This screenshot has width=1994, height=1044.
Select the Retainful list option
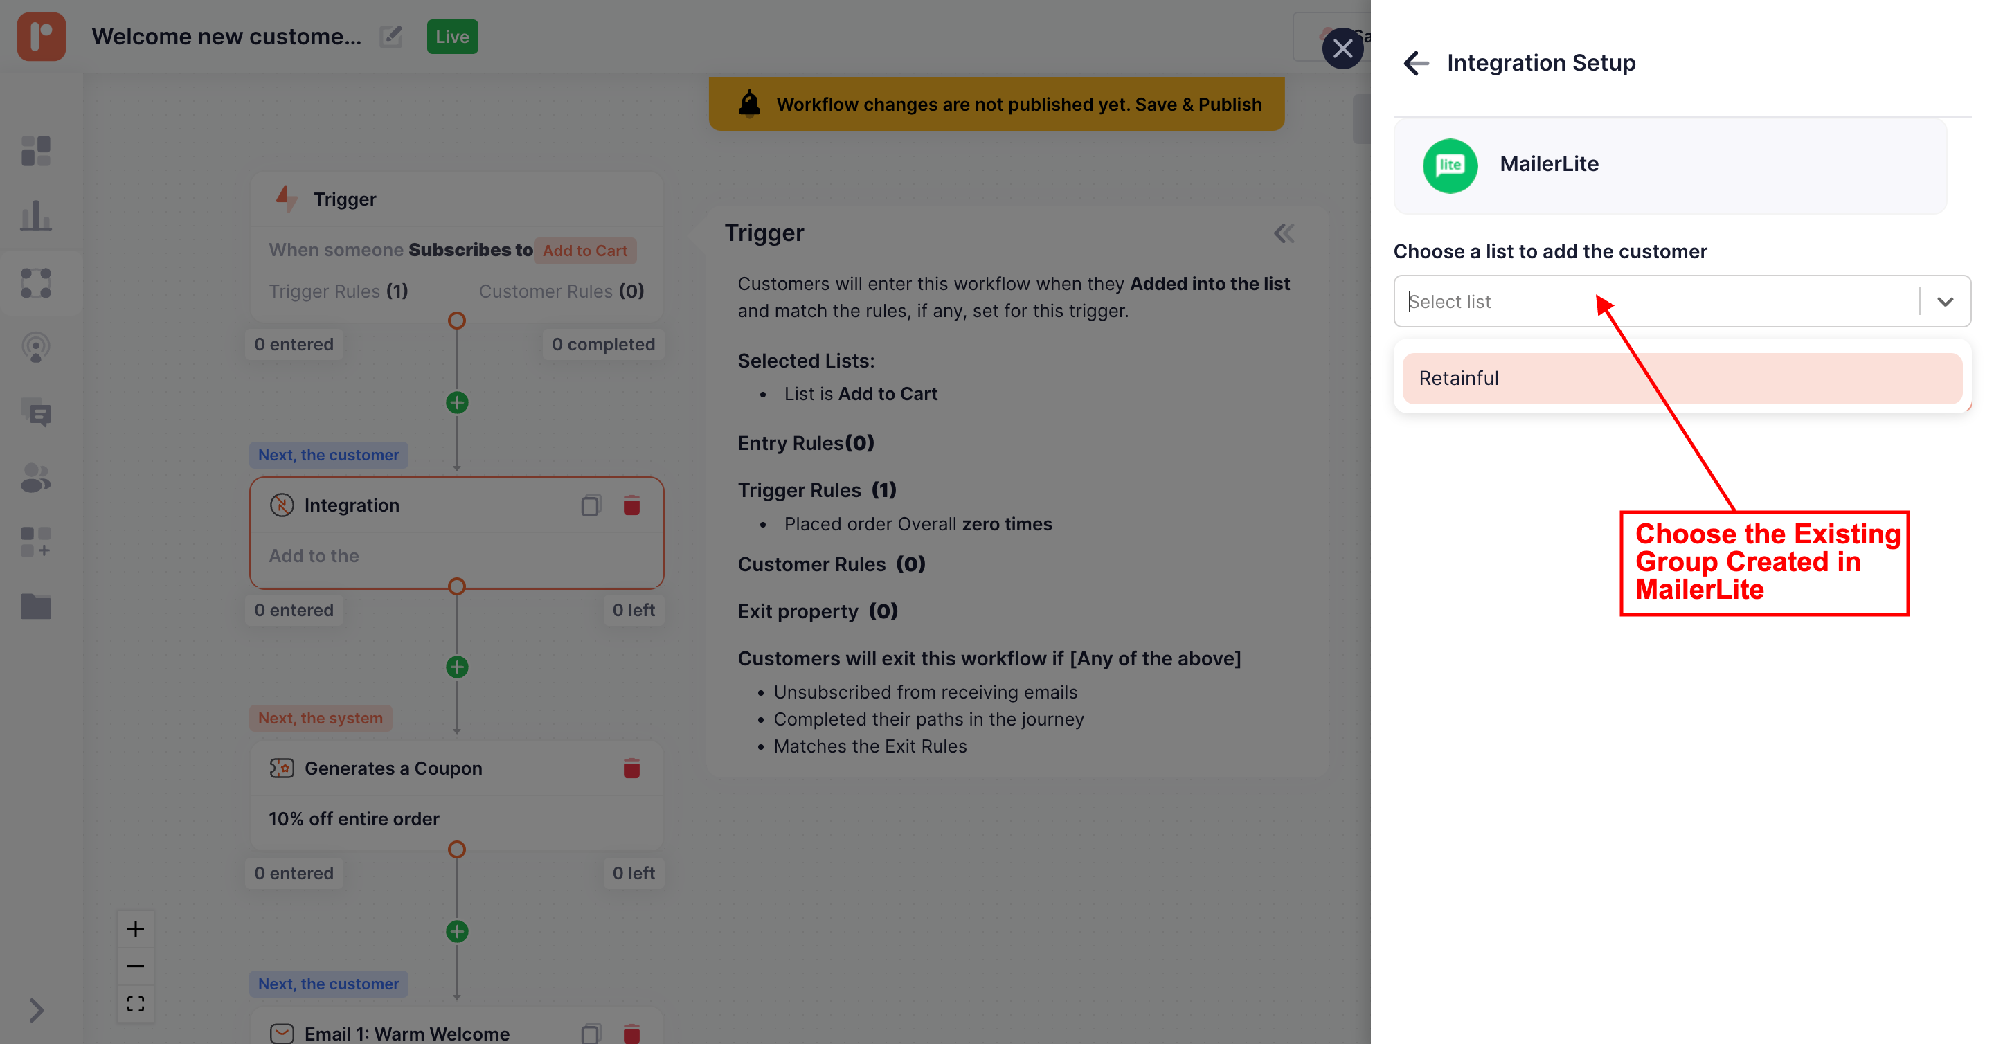point(1681,379)
